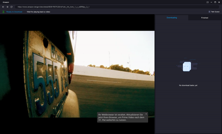Click the 'Ihr Webbrowser ist veraltet' message text
This screenshot has height=134, width=222.
point(121,117)
